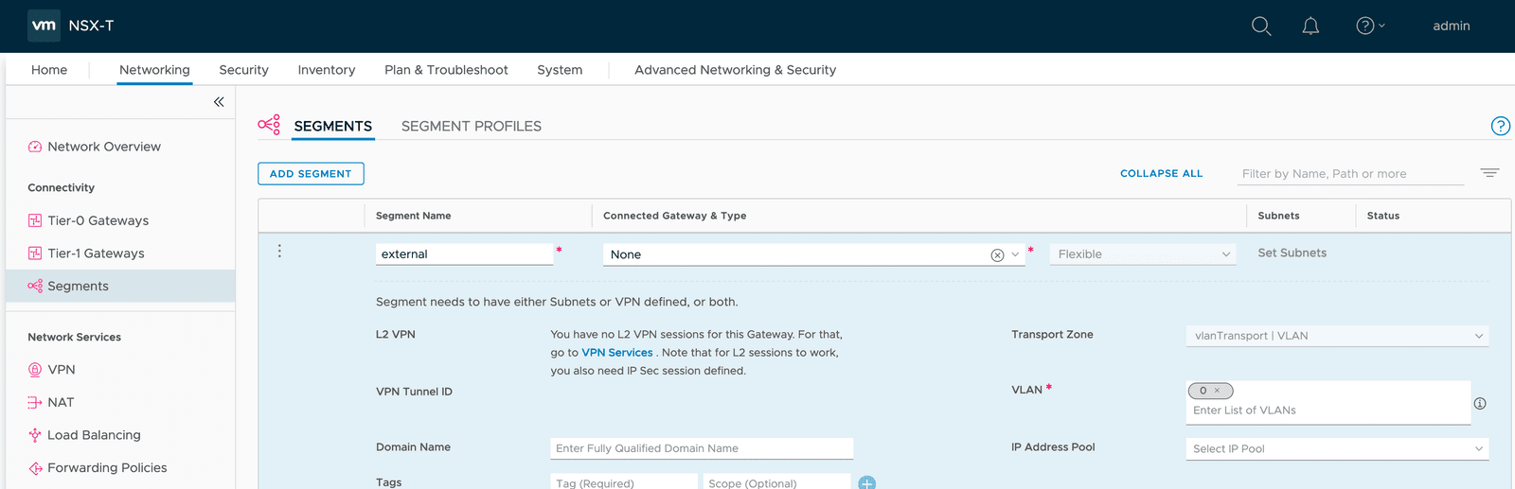This screenshot has height=489, width=1515.
Task: Open Advanced Networking & Security tab
Action: coord(735,70)
